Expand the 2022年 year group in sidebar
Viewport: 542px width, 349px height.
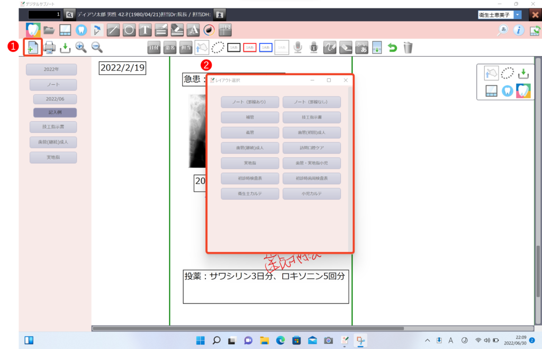pos(51,70)
